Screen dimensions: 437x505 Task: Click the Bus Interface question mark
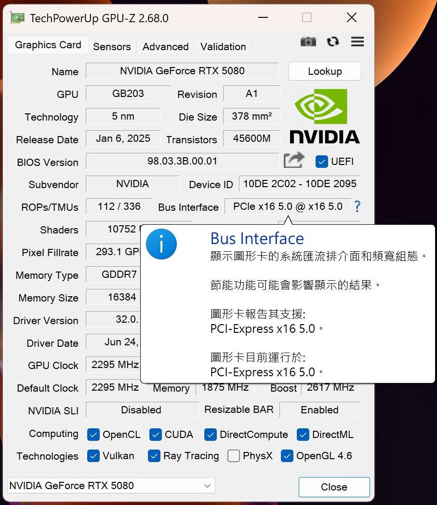(x=357, y=206)
